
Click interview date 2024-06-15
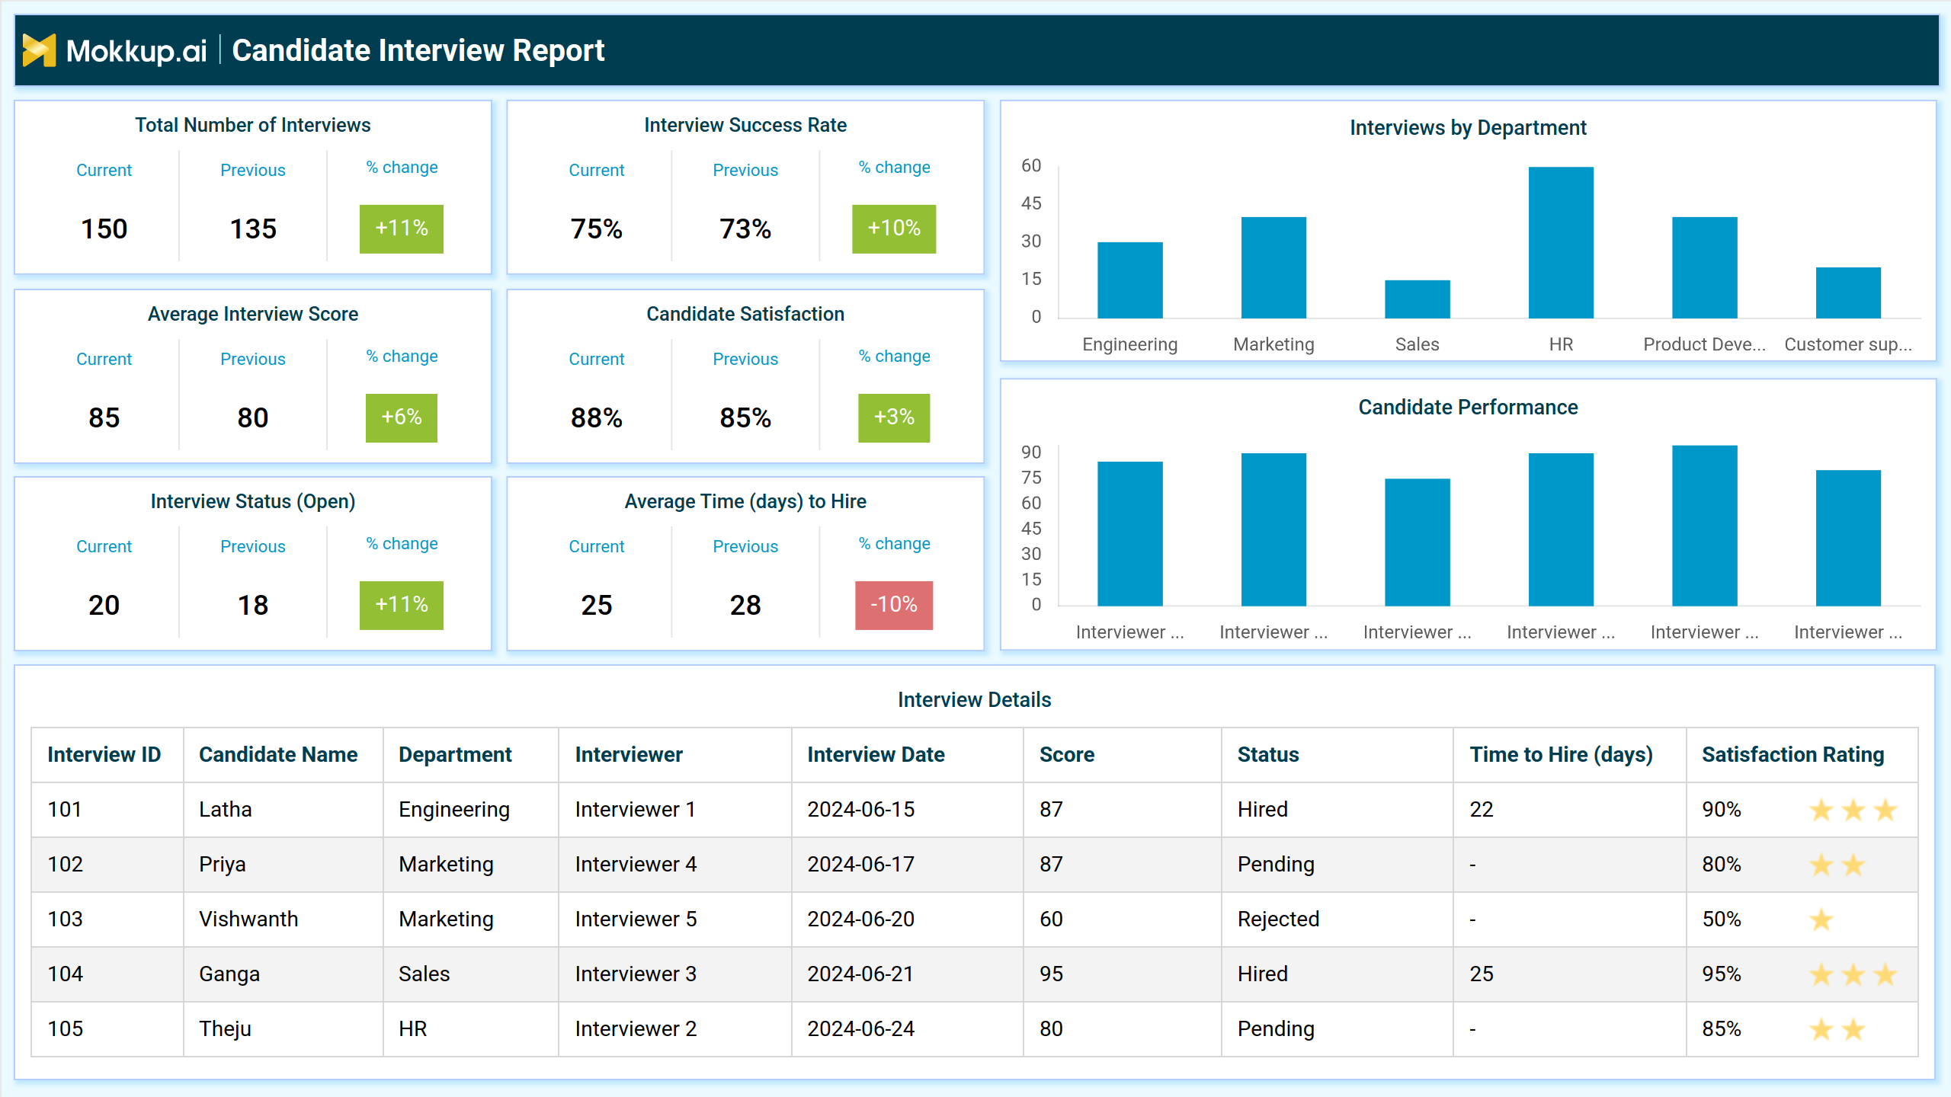[860, 809]
